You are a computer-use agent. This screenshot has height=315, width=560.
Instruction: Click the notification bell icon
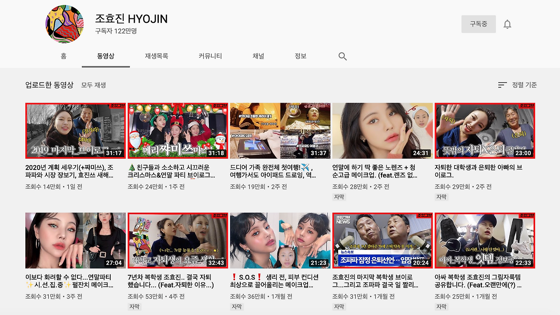(x=507, y=24)
